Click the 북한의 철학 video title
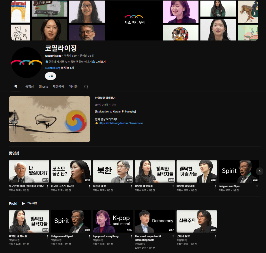This screenshot has width=266, height=253. click(x=100, y=186)
